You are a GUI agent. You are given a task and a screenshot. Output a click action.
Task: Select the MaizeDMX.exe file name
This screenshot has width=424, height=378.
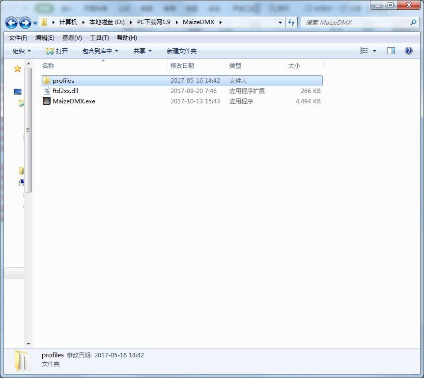coord(74,101)
